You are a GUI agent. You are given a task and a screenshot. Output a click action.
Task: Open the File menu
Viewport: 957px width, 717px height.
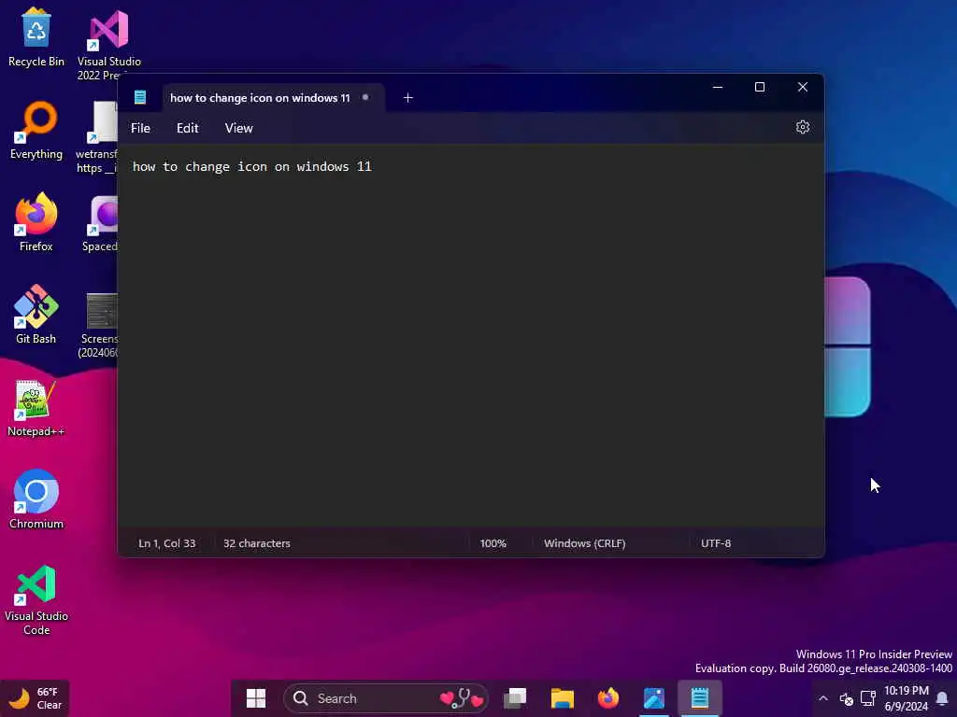[x=140, y=128]
